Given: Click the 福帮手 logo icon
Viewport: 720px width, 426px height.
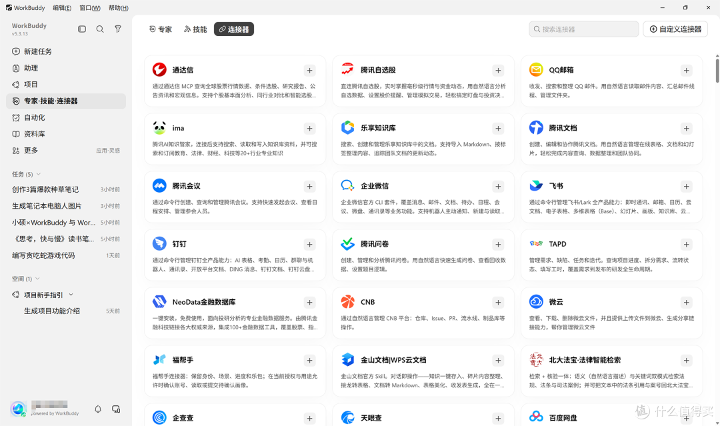Looking at the screenshot, I should (159, 360).
